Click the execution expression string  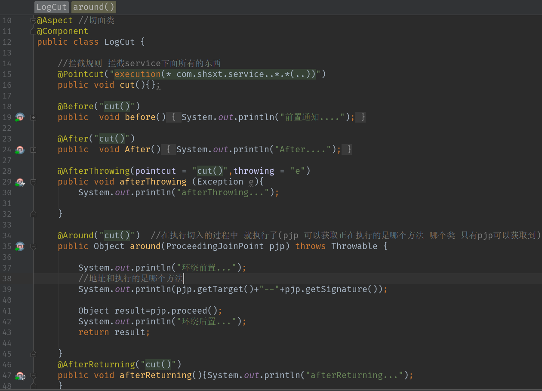coord(216,74)
